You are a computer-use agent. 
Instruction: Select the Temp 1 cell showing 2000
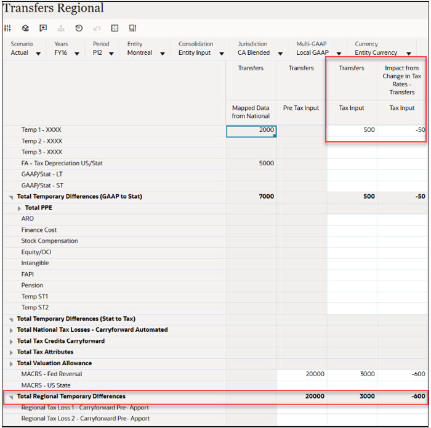coord(251,131)
